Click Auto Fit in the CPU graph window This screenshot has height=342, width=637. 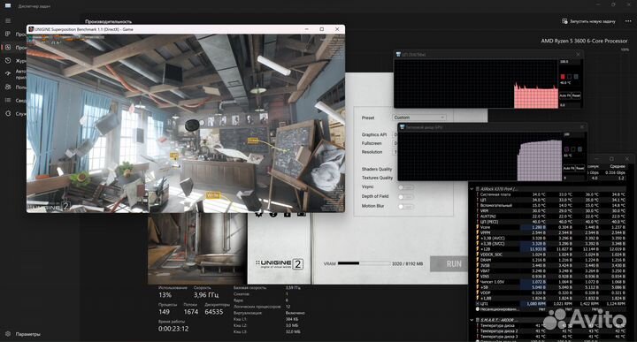[564, 95]
